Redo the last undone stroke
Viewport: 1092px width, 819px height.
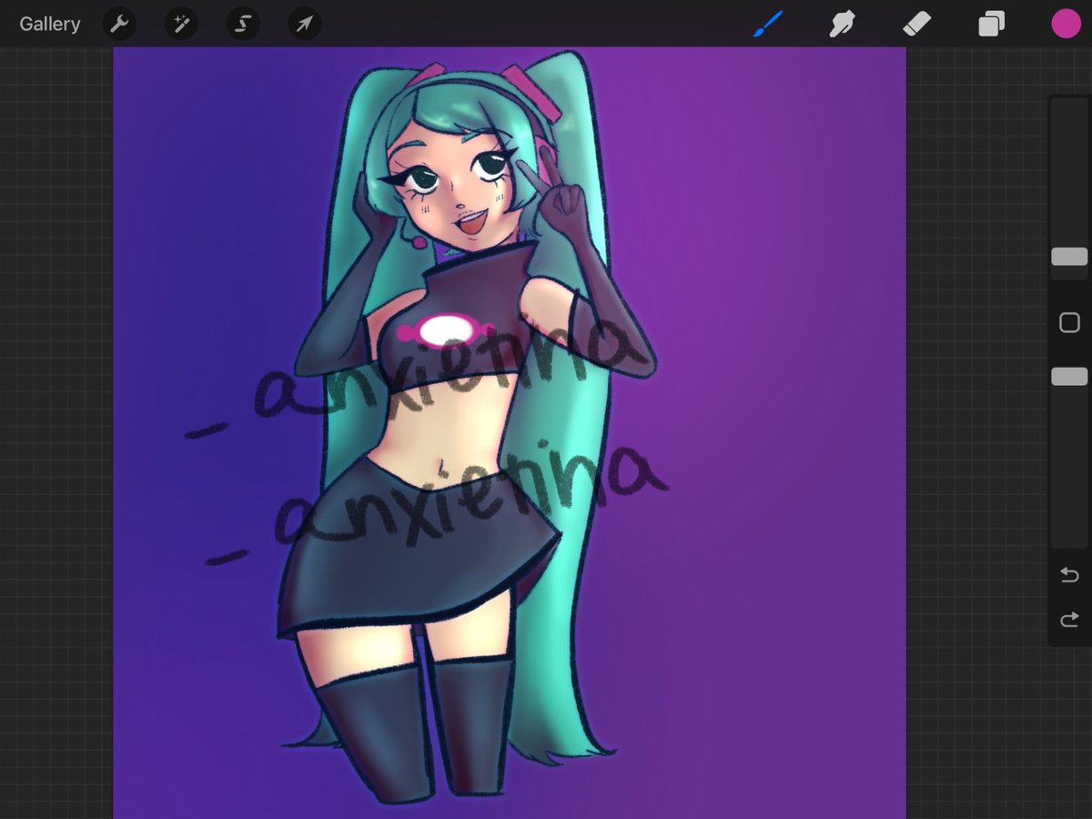coord(1069,620)
